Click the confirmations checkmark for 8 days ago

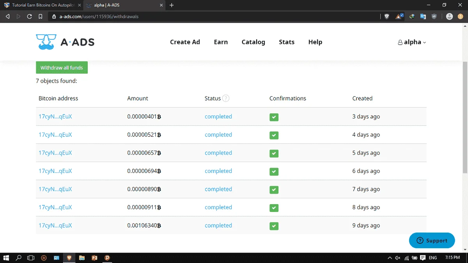pos(274,208)
